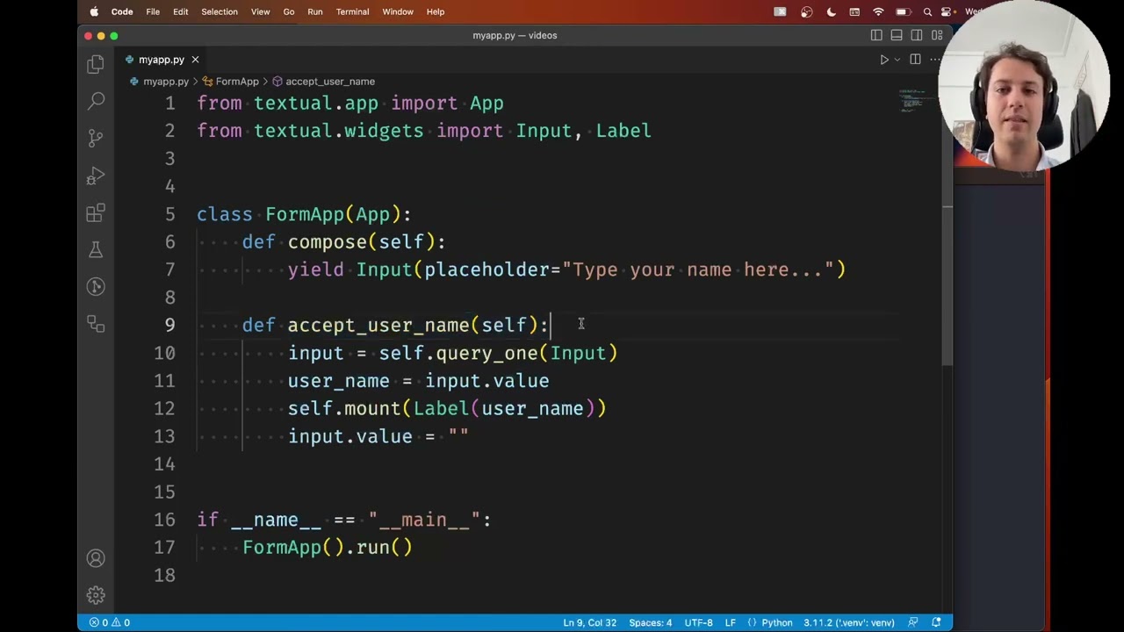Toggle the bottom panel layout icon

tap(897, 35)
